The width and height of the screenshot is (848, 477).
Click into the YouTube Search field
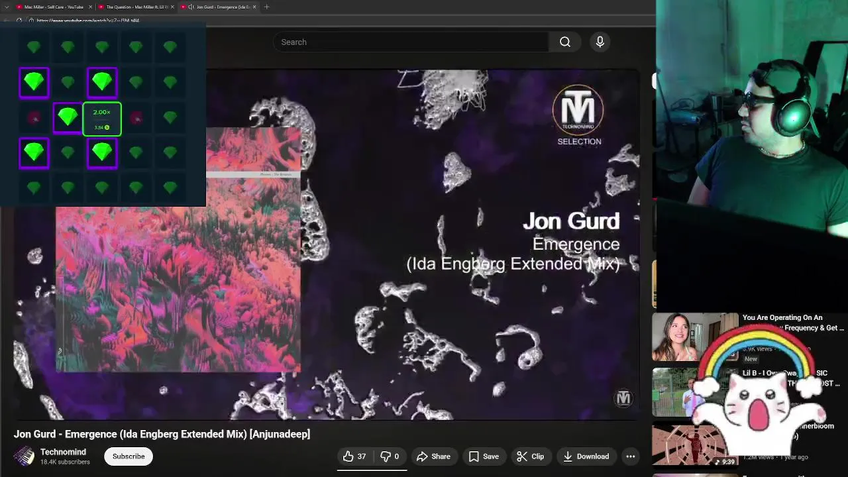click(x=411, y=42)
